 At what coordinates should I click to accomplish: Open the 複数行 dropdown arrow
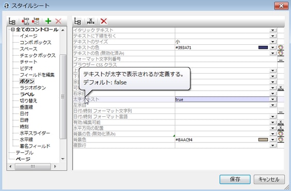[x=272, y=145]
